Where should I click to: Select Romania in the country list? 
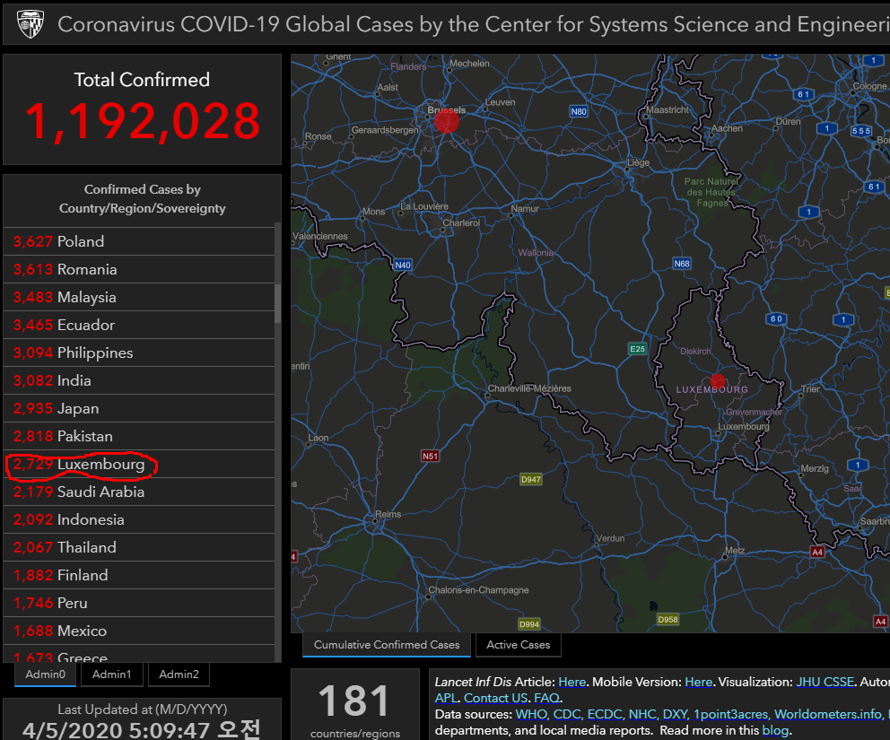139,269
